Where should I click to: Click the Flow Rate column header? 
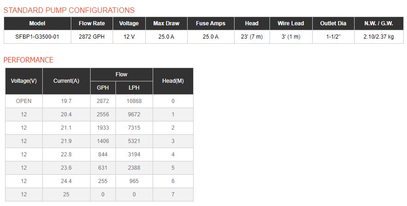(92, 23)
